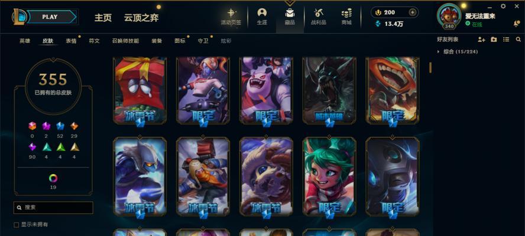
Task: Switch to the 英雄 tab
Action: 25,41
